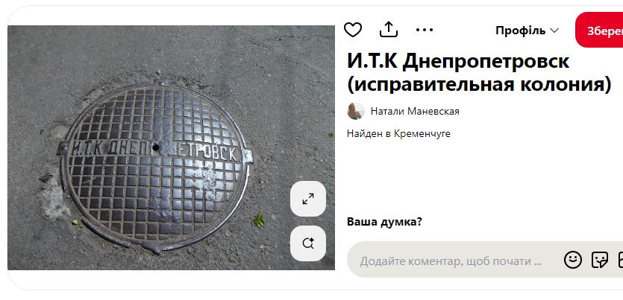
Task: Open the manhole cover photo
Action: coord(172,148)
